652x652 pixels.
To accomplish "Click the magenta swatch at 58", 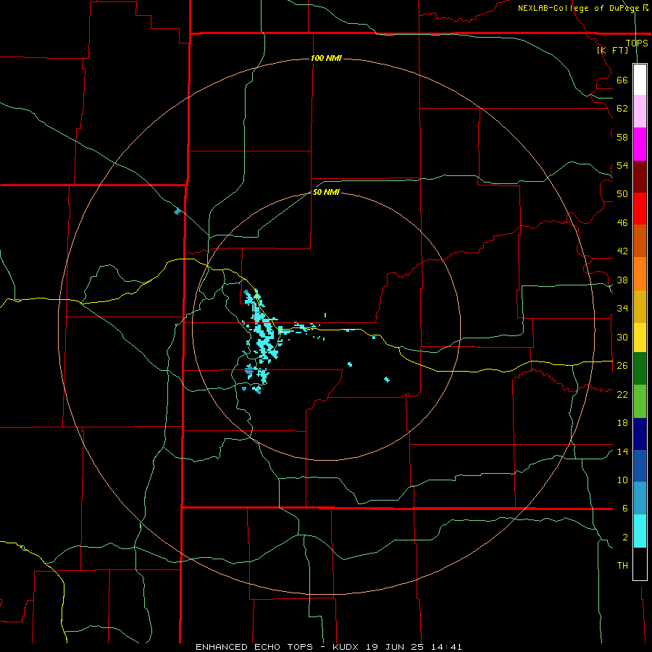I will coord(640,144).
